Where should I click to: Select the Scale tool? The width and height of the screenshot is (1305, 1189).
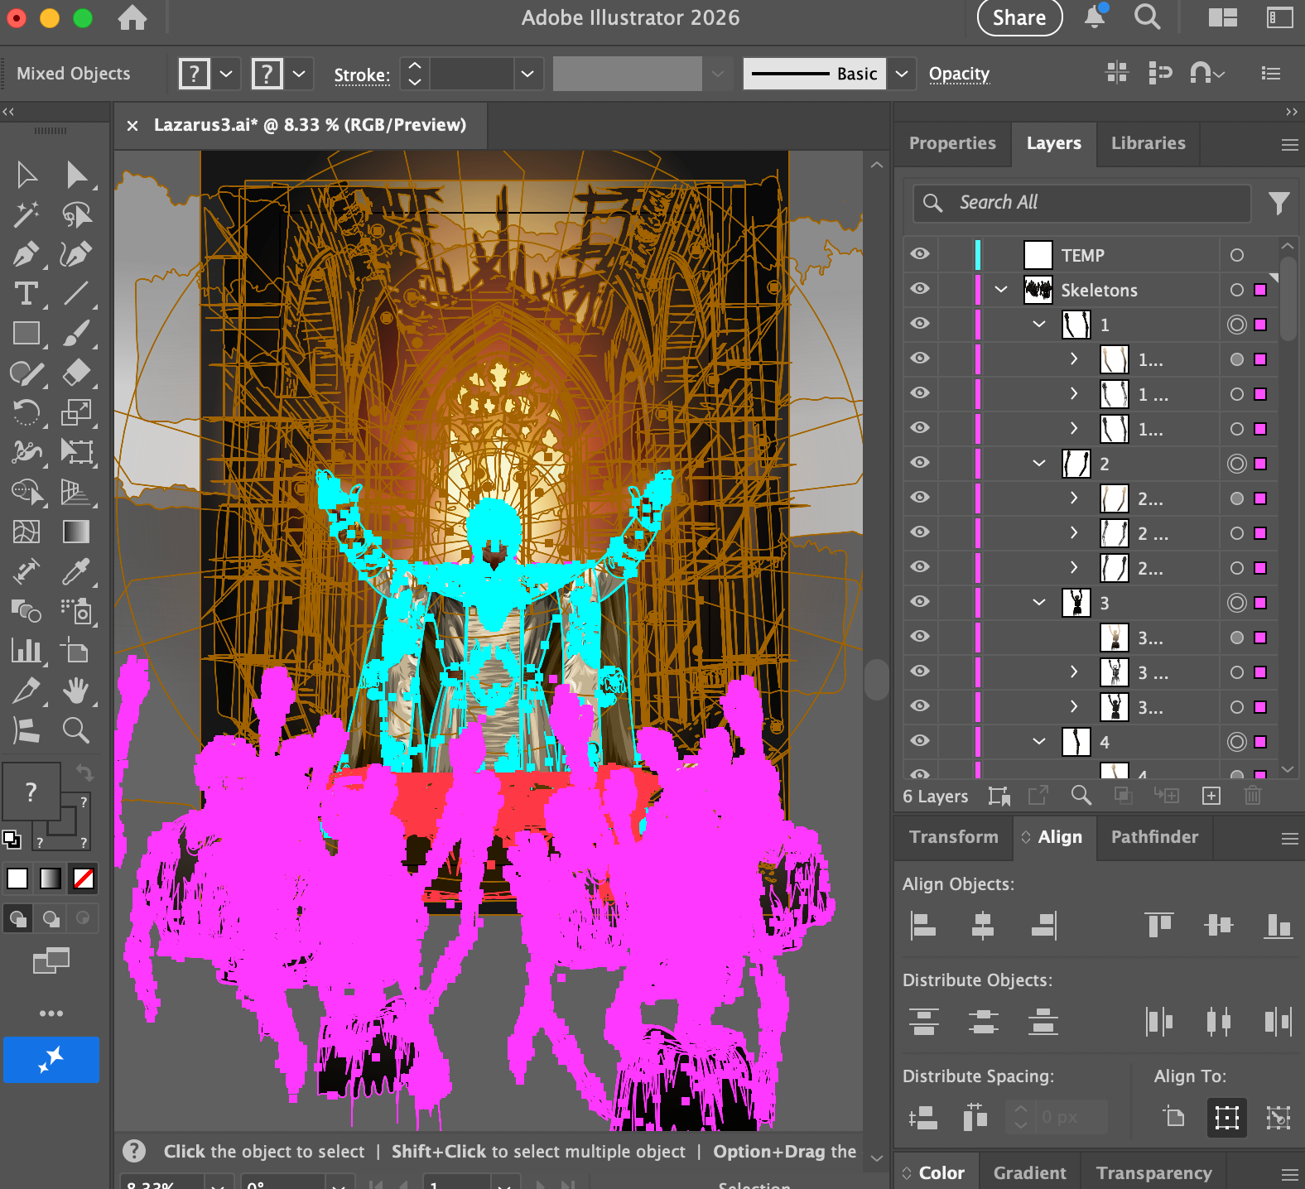(x=76, y=412)
